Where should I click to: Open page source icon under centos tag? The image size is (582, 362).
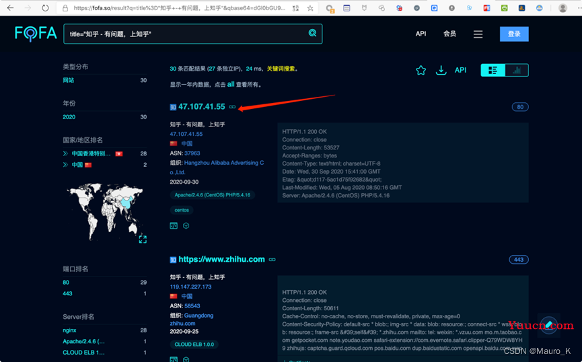tap(174, 225)
